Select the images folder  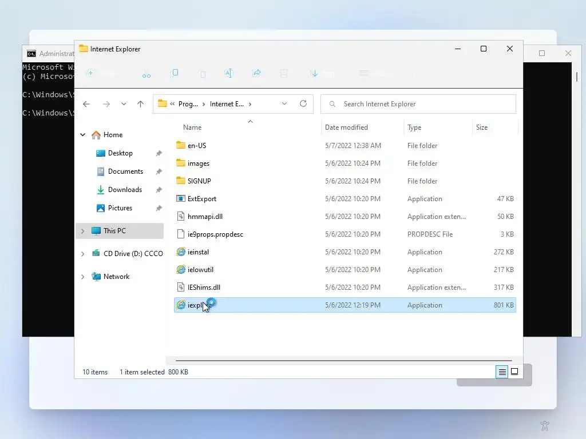pyautogui.click(x=198, y=163)
